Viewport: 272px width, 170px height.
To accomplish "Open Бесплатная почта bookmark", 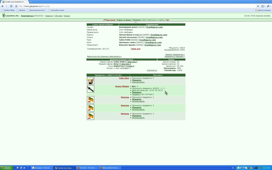I will click(37, 10).
